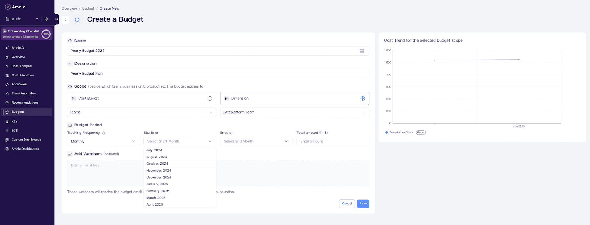590x225 pixels.
Task: Collapse the Select Start Month dropdown
Action: point(180,141)
